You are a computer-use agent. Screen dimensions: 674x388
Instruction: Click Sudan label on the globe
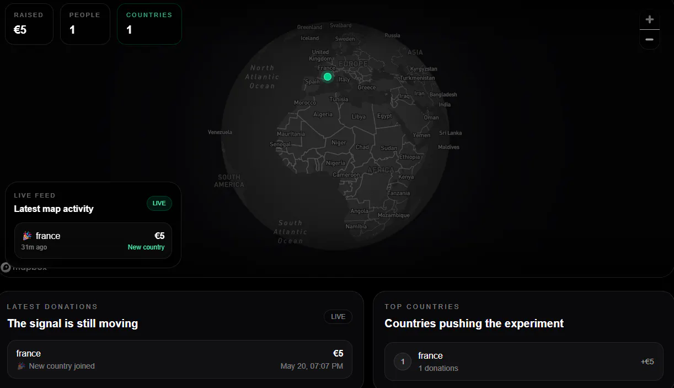(389, 148)
